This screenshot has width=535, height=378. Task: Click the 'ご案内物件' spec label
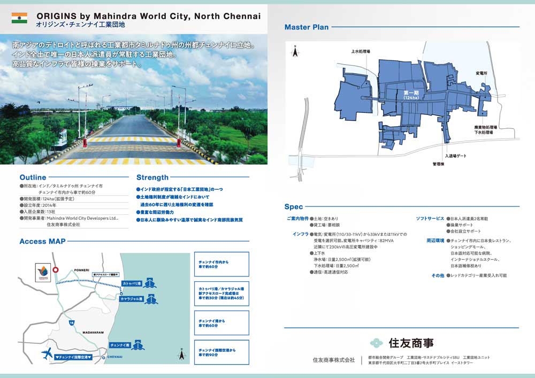click(x=297, y=219)
